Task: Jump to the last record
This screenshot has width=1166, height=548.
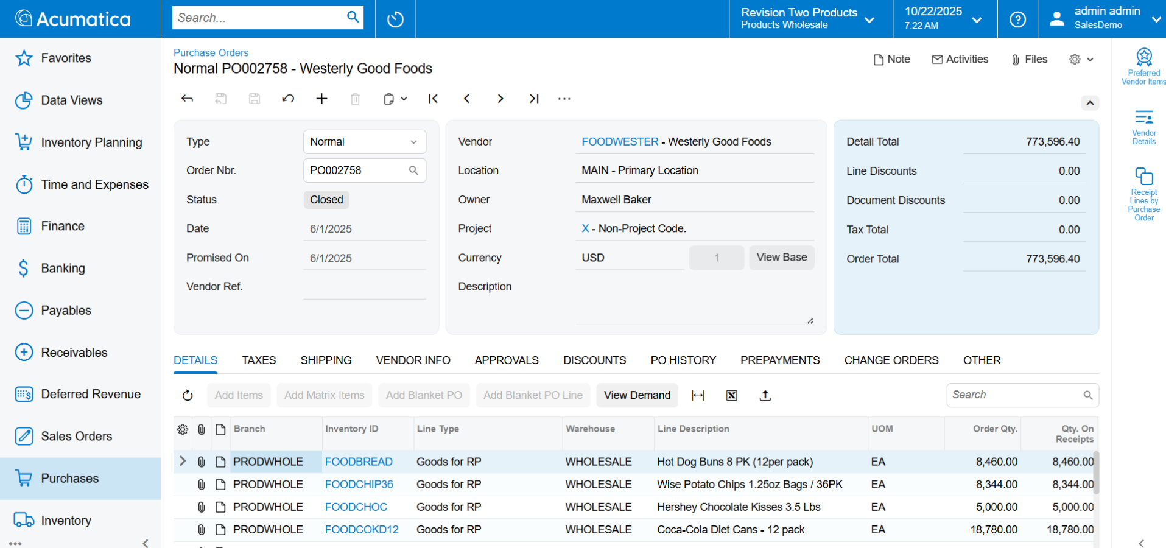Action: coord(534,99)
